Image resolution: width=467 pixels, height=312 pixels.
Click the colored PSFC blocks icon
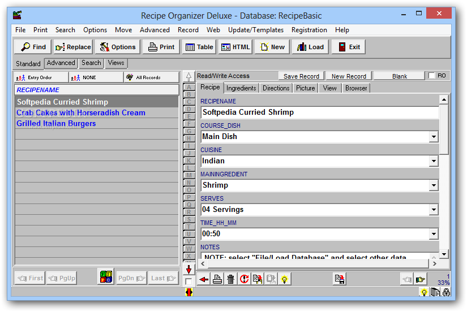click(106, 277)
